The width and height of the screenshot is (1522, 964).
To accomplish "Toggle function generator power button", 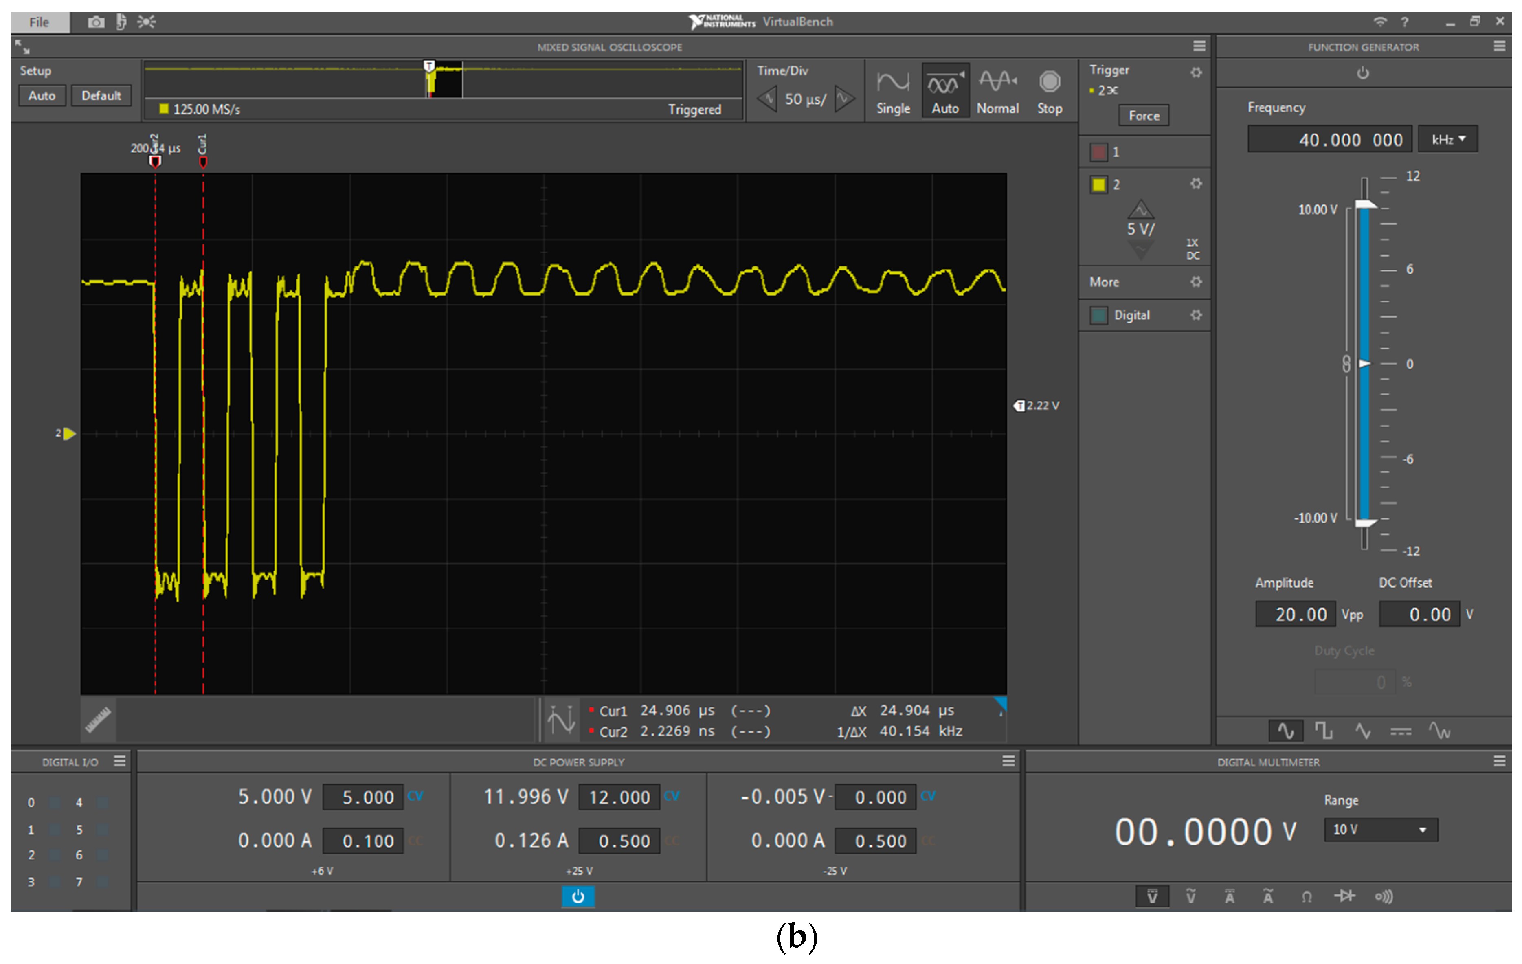I will 1363,72.
